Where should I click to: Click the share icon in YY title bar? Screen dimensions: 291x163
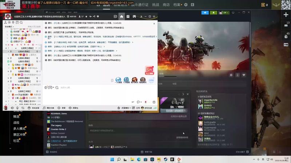pos(94,16)
